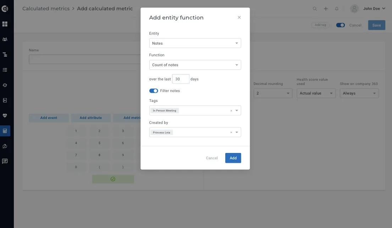The width and height of the screenshot is (392, 228).
Task: Open the Created by dropdown arrow
Action: (237, 132)
